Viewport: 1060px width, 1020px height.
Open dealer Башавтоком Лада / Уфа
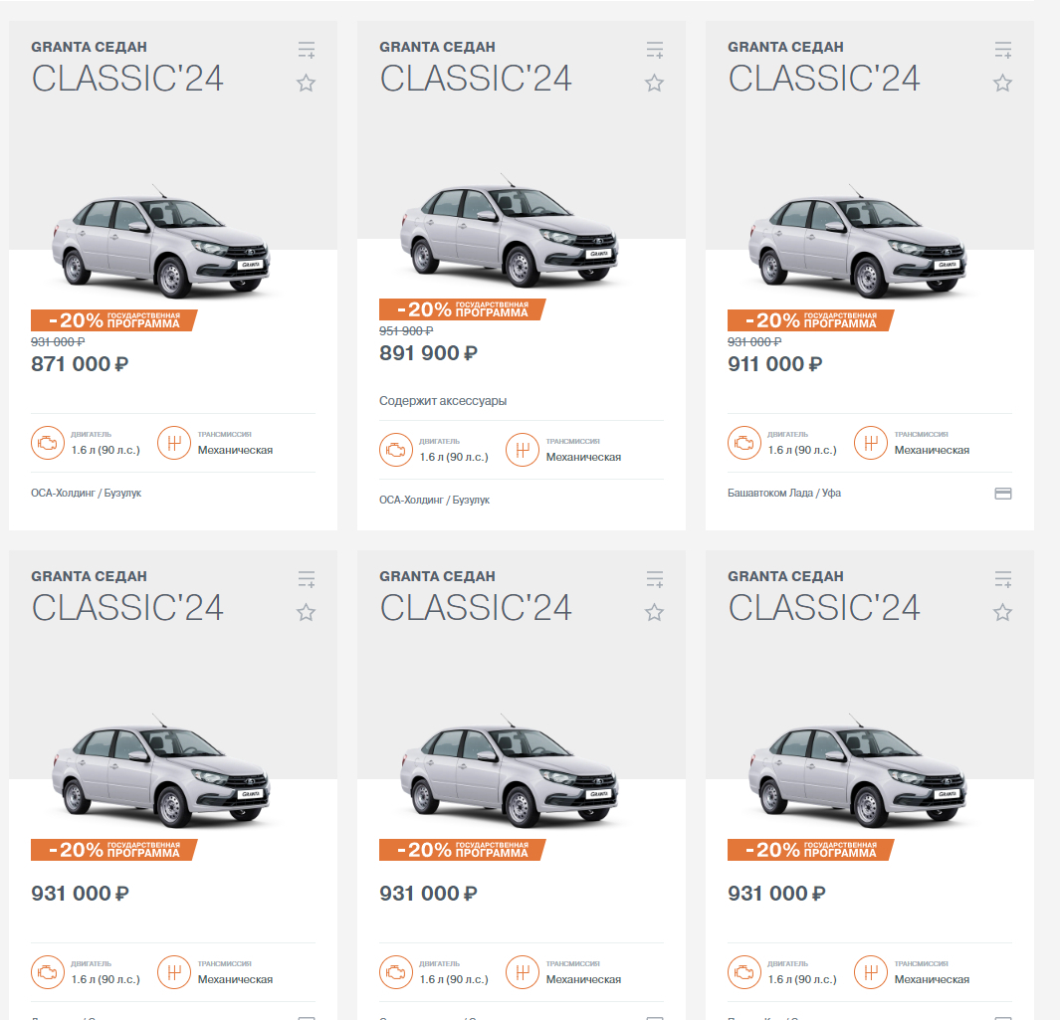click(784, 493)
